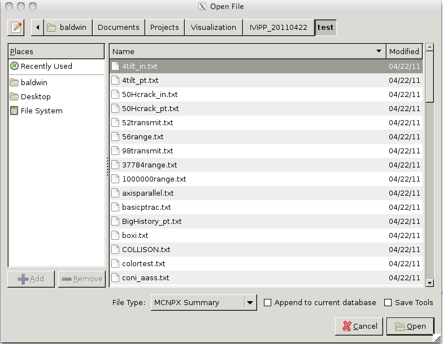Click the file icon of COLLISON.txt
Image resolution: width=443 pixels, height=344 pixels.
click(x=115, y=249)
